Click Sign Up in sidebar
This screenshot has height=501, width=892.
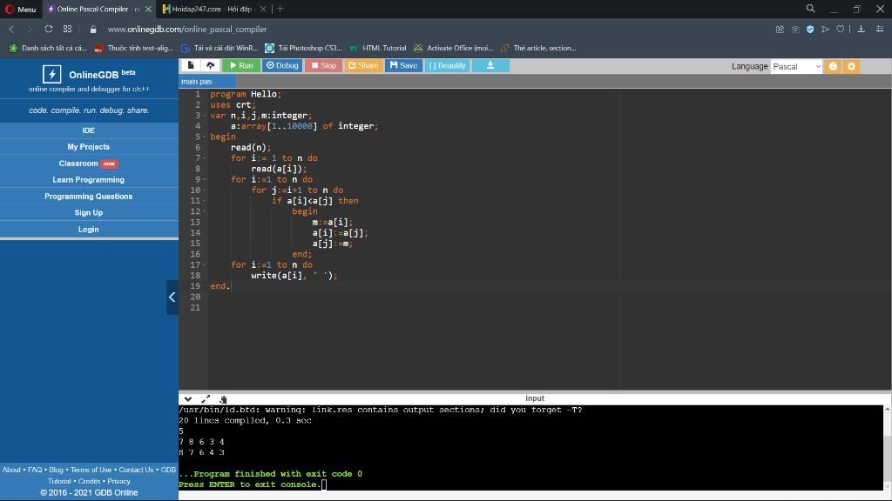click(x=89, y=212)
